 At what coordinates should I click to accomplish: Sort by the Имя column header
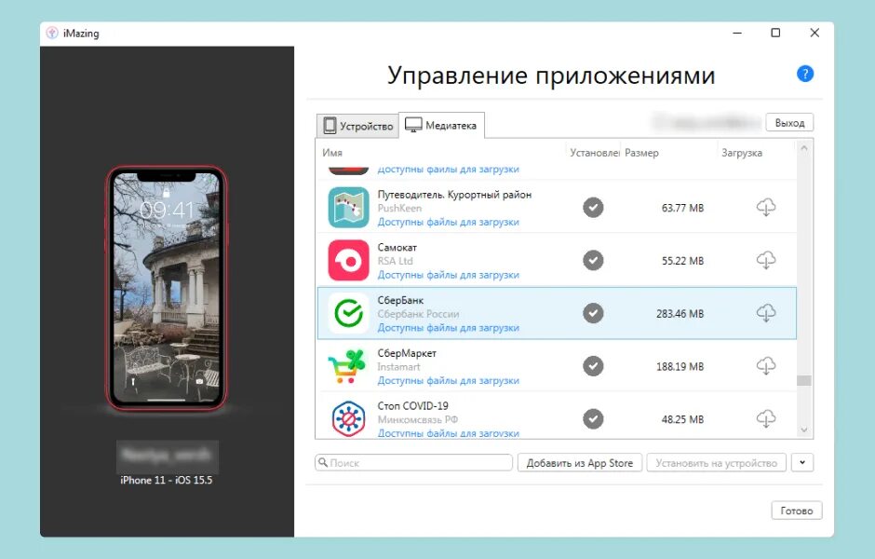pos(332,153)
